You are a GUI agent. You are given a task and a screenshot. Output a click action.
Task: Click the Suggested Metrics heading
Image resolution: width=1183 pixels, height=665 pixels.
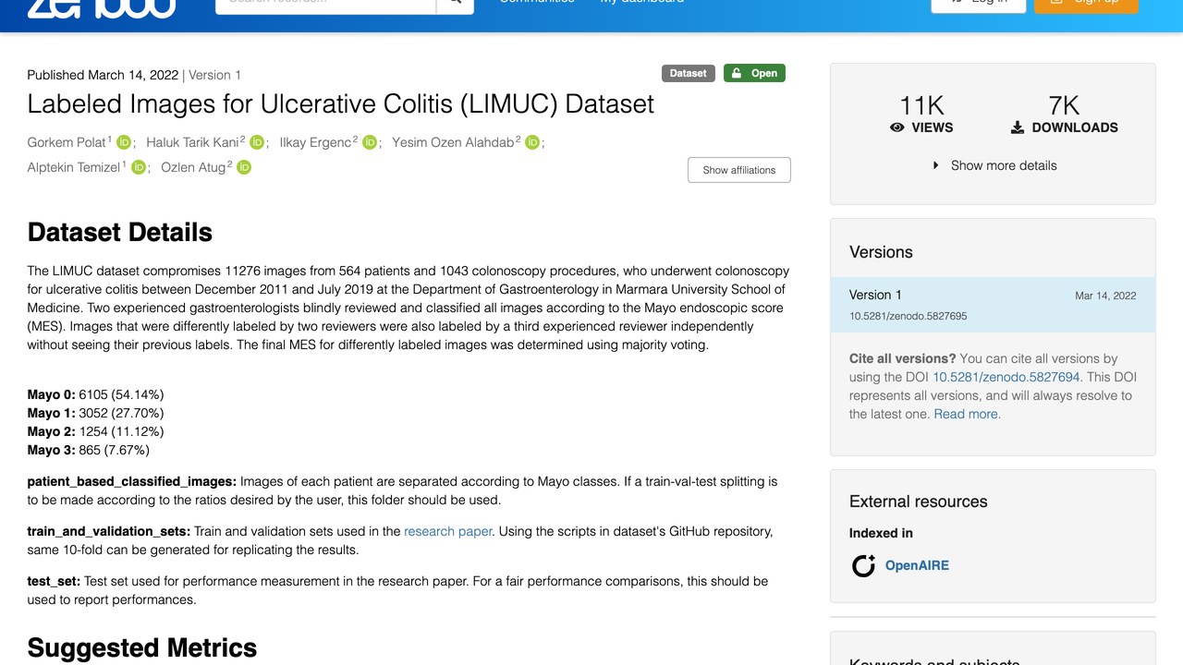tap(142, 647)
